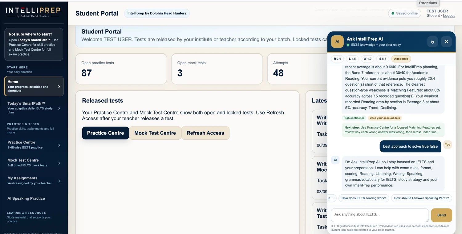The width and height of the screenshot is (462, 234).
Task: Click the Attempts 48 card
Action: (297, 69)
